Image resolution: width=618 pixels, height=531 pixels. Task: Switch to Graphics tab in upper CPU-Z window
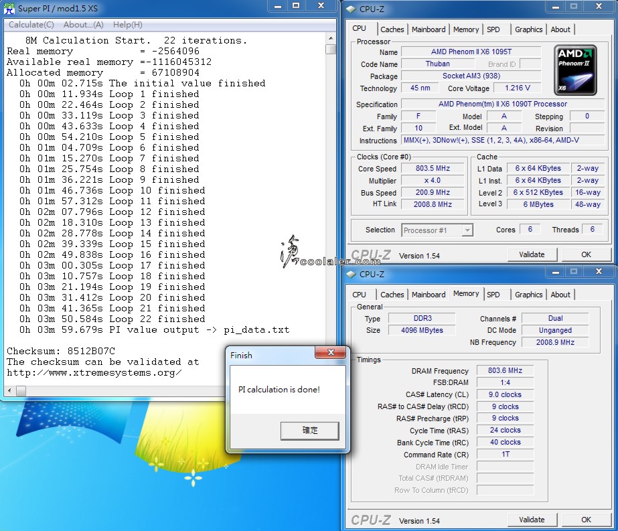(528, 29)
